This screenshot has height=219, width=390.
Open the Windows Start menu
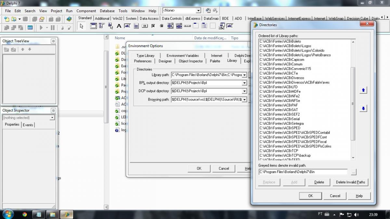tap(7, 214)
